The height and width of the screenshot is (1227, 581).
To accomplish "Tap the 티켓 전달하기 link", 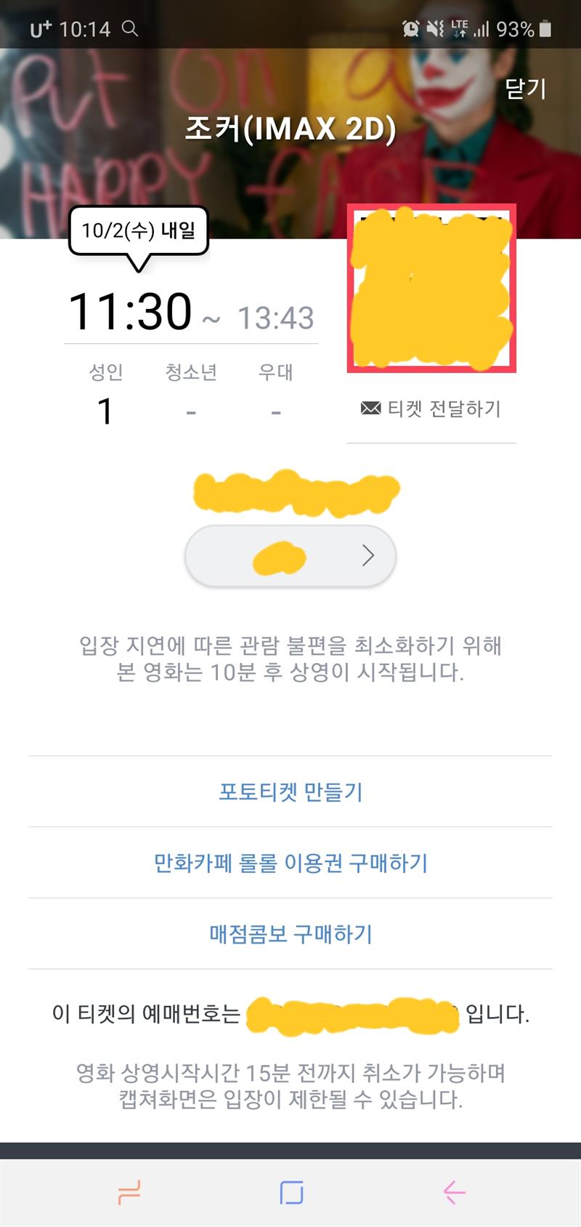I will click(444, 409).
